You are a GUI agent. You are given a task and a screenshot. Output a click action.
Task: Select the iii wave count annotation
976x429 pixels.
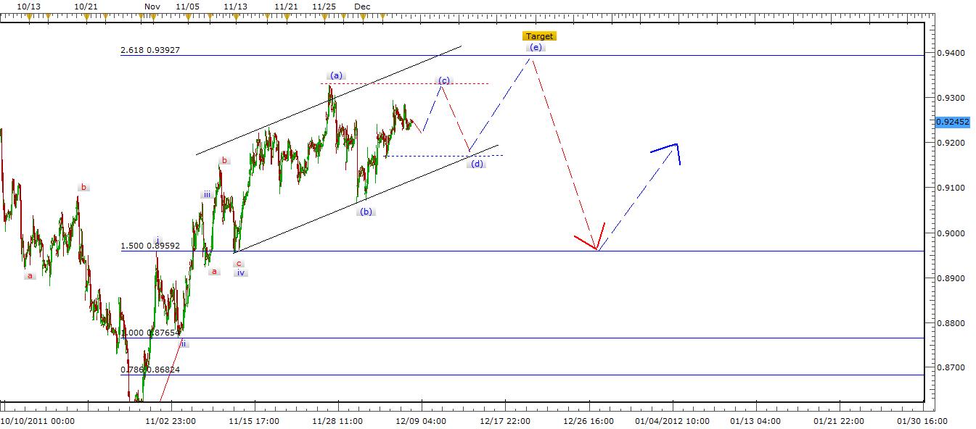[206, 193]
